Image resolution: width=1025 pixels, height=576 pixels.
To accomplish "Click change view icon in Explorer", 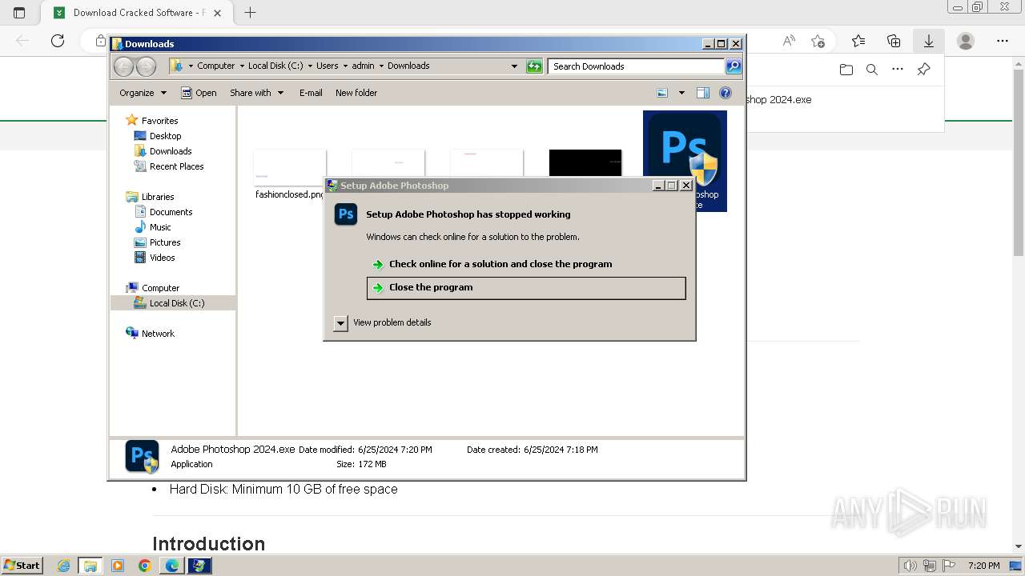I will click(x=662, y=93).
